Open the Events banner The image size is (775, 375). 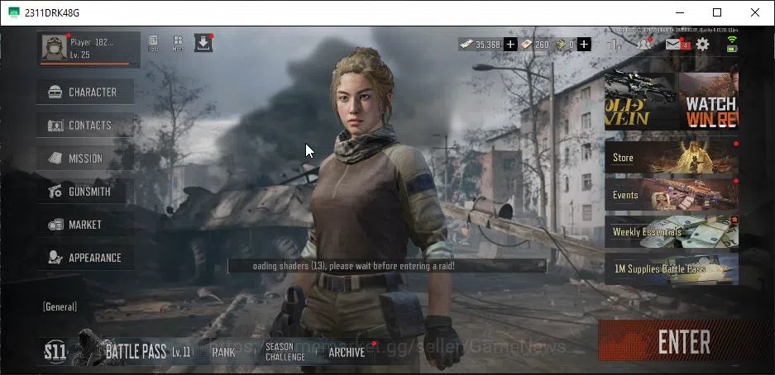[x=672, y=194]
